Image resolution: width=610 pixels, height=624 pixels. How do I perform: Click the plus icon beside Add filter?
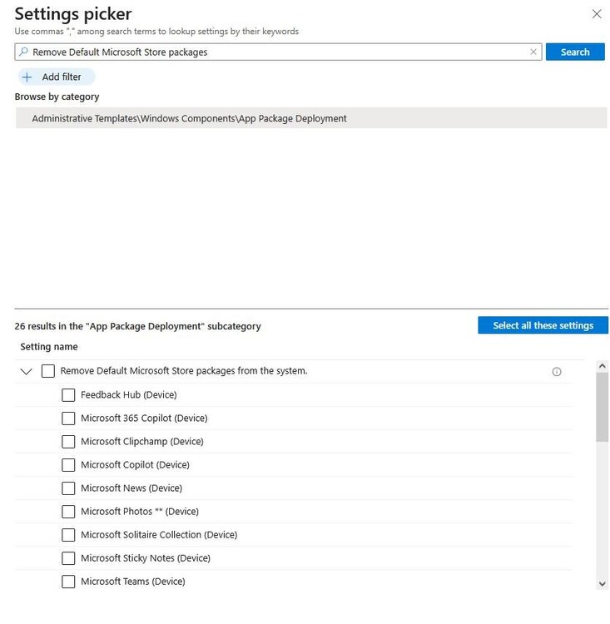point(27,77)
